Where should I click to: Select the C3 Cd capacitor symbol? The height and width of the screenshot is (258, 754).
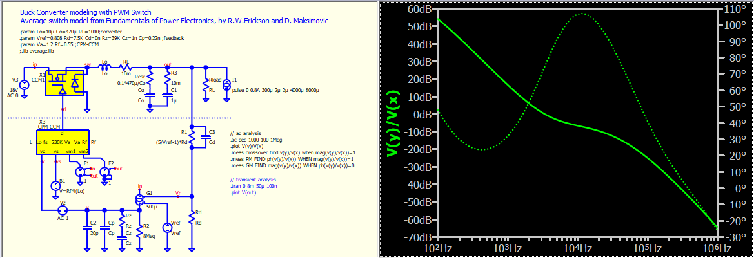(206, 136)
